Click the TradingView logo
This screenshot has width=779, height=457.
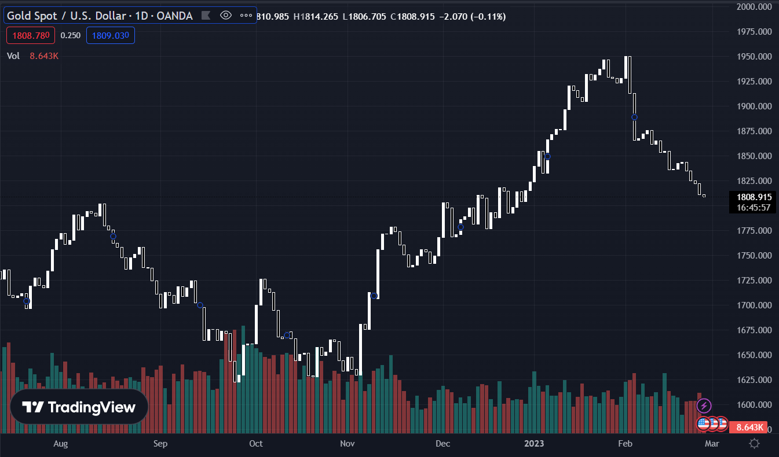pyautogui.click(x=79, y=407)
